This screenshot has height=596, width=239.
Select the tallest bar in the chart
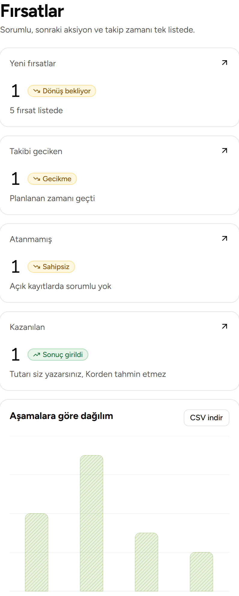coord(92,523)
